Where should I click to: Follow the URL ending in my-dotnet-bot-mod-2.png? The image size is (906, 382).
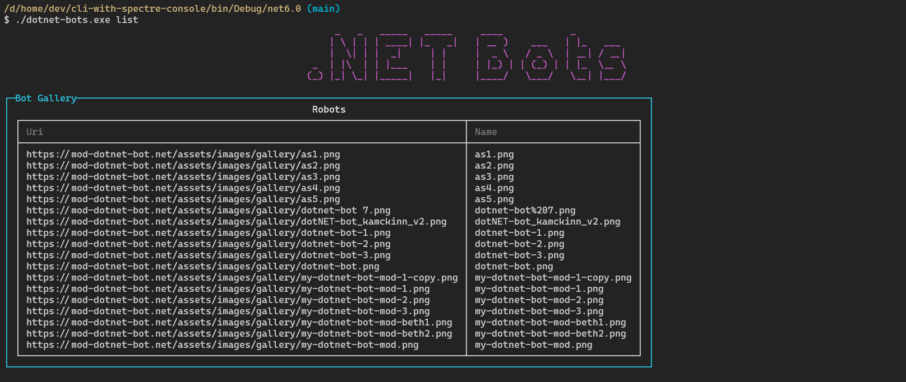[228, 300]
